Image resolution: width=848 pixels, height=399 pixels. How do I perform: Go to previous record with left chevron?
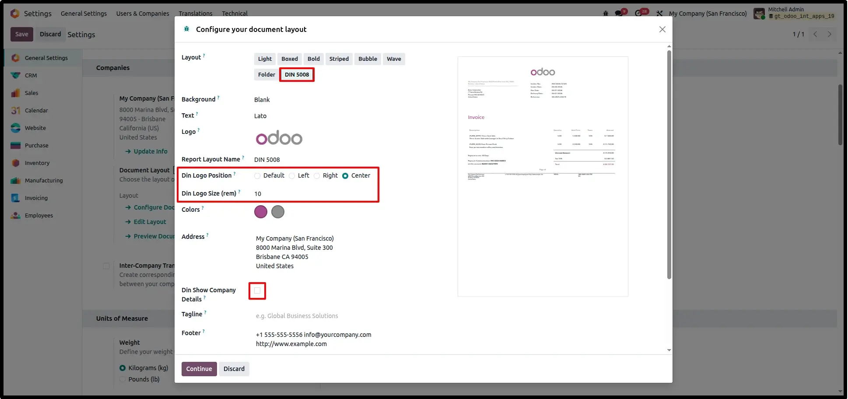[x=815, y=34]
